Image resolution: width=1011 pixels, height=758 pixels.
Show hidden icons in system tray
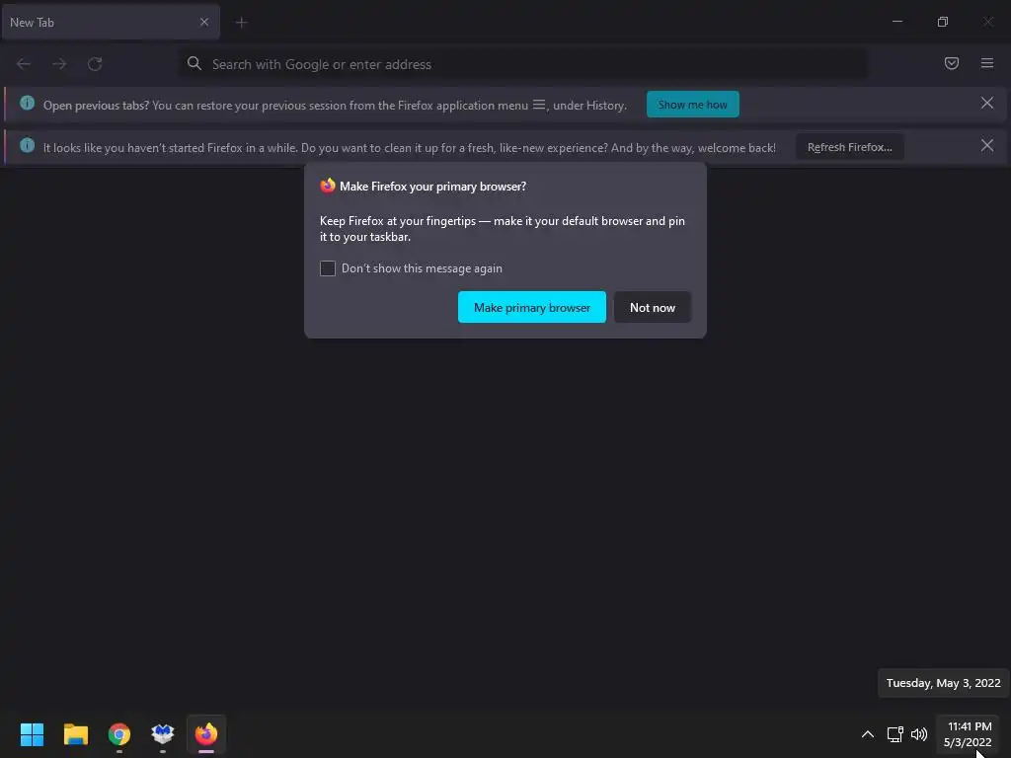867,733
